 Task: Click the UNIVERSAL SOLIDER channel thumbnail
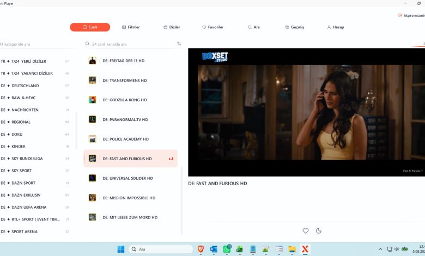pos(93,178)
